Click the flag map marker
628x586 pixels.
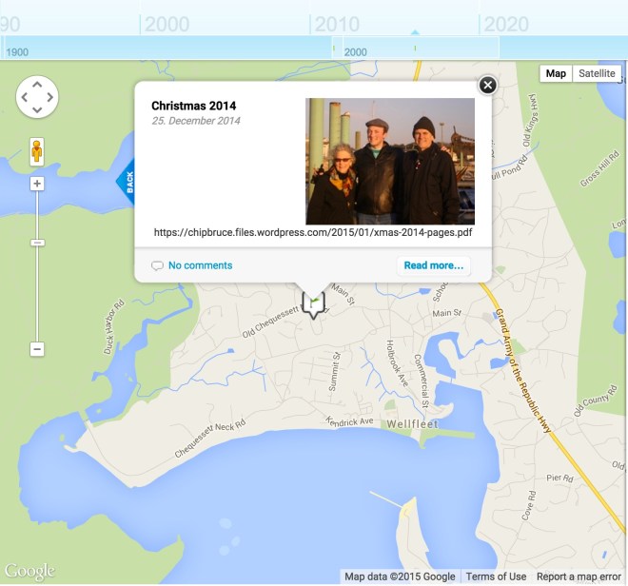coord(313,304)
